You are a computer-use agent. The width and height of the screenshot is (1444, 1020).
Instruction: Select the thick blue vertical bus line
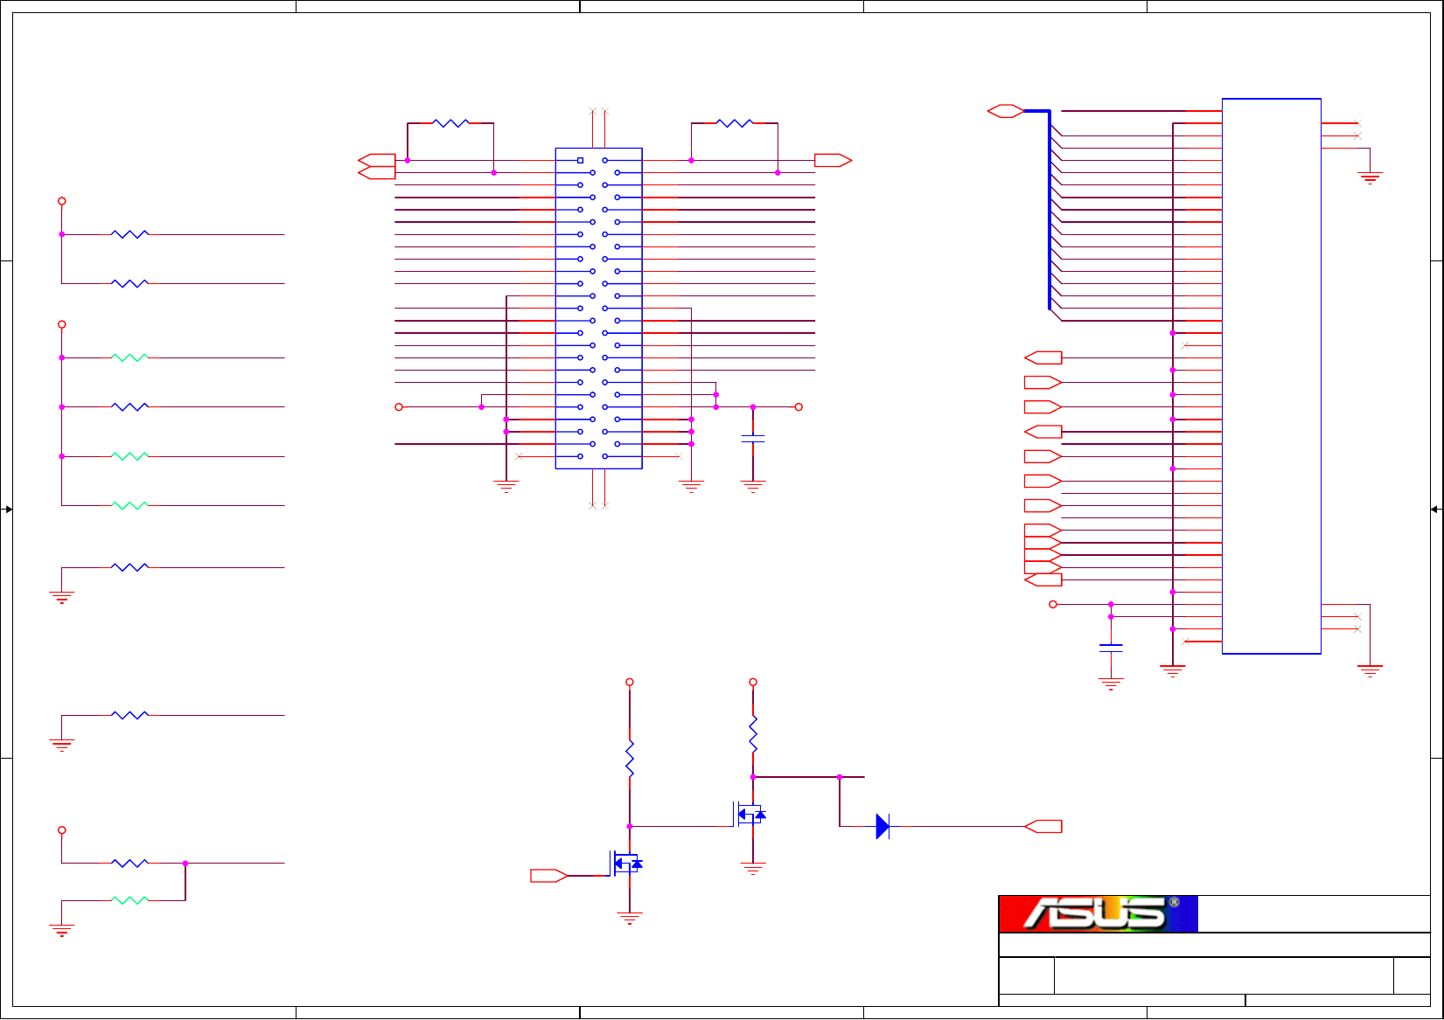1050,210
